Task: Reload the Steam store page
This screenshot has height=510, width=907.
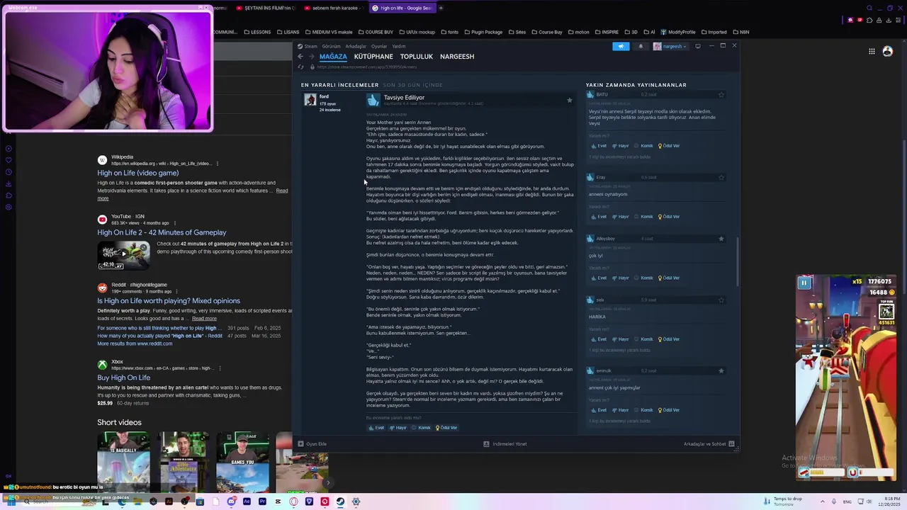Action: click(x=301, y=67)
